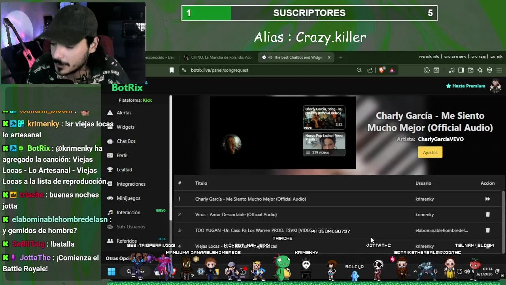Click the site settings icon beside URL
506x285 pixels.
[184, 70]
